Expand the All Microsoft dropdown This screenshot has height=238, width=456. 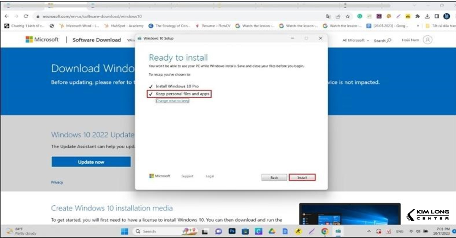click(355, 40)
